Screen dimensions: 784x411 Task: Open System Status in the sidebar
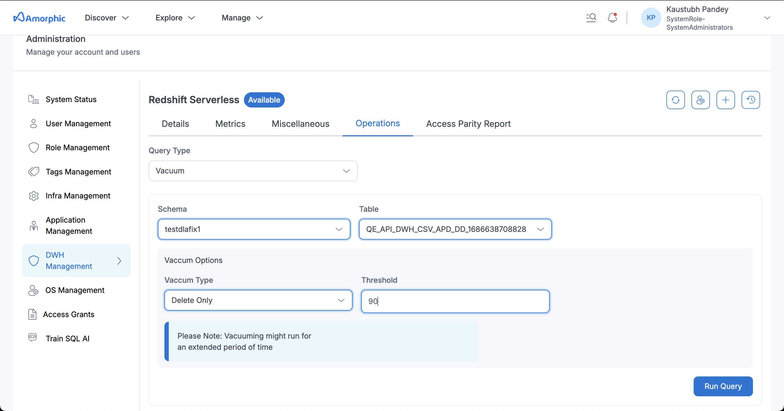71,99
